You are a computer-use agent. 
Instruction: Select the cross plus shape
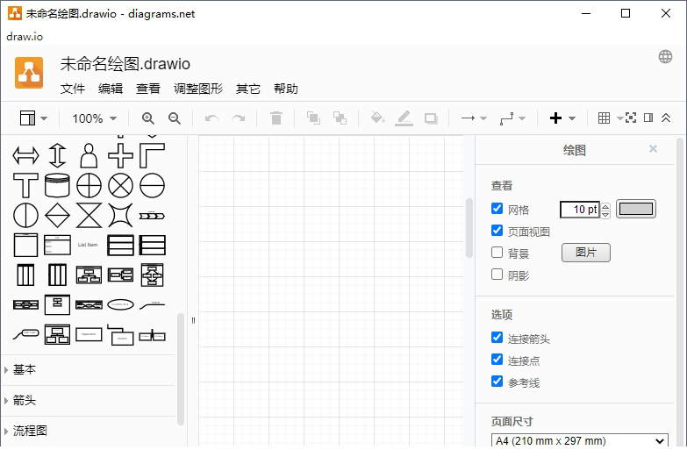pos(120,155)
